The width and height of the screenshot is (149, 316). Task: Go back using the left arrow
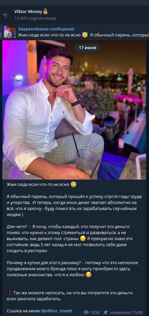click(6, 15)
